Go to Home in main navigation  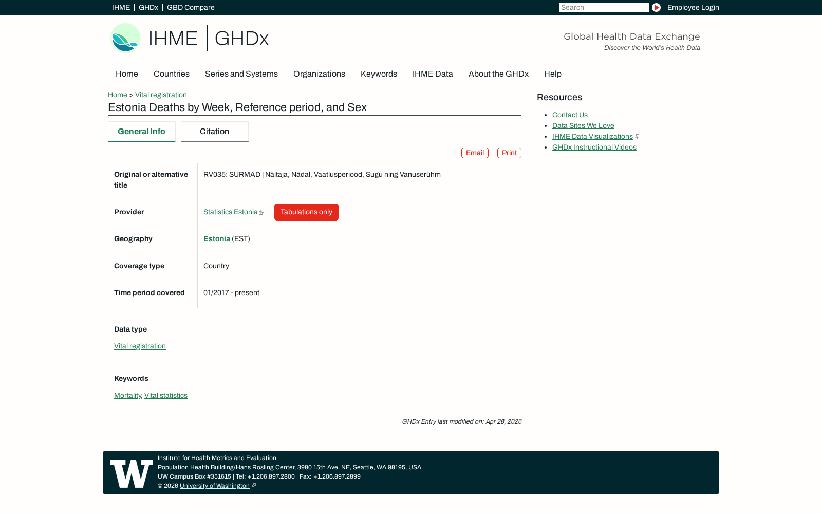tap(127, 74)
